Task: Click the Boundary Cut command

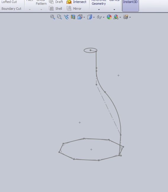Action: coord(11,9)
